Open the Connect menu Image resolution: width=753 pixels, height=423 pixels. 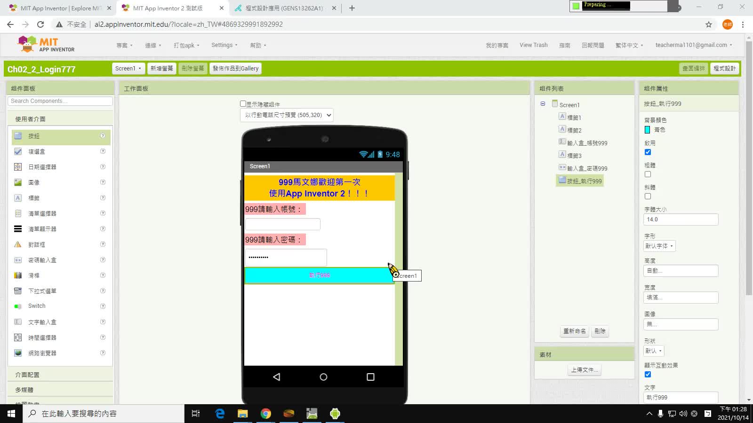153,45
